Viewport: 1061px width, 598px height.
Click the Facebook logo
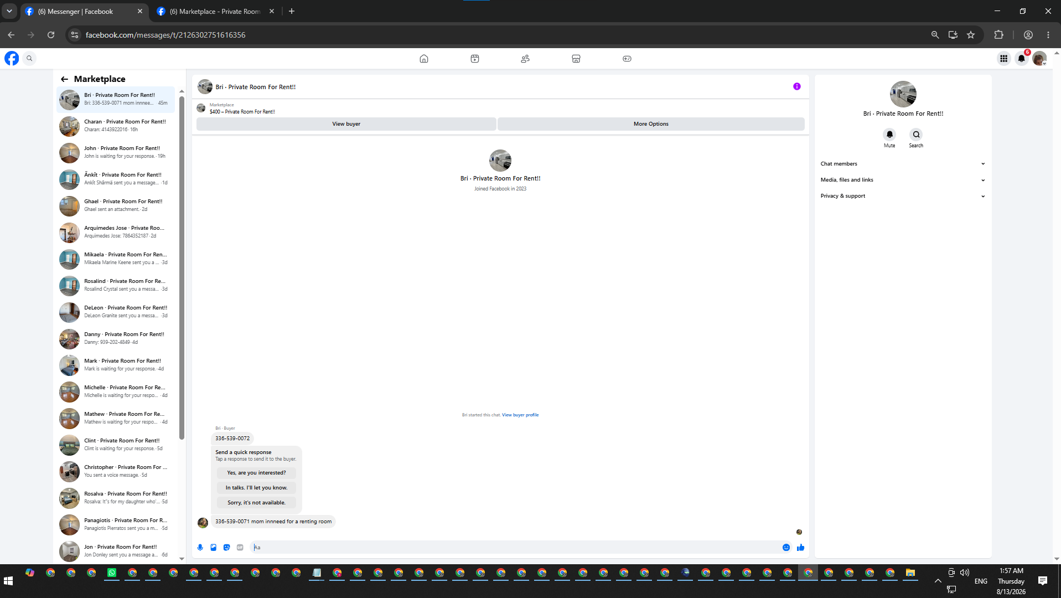point(12,58)
